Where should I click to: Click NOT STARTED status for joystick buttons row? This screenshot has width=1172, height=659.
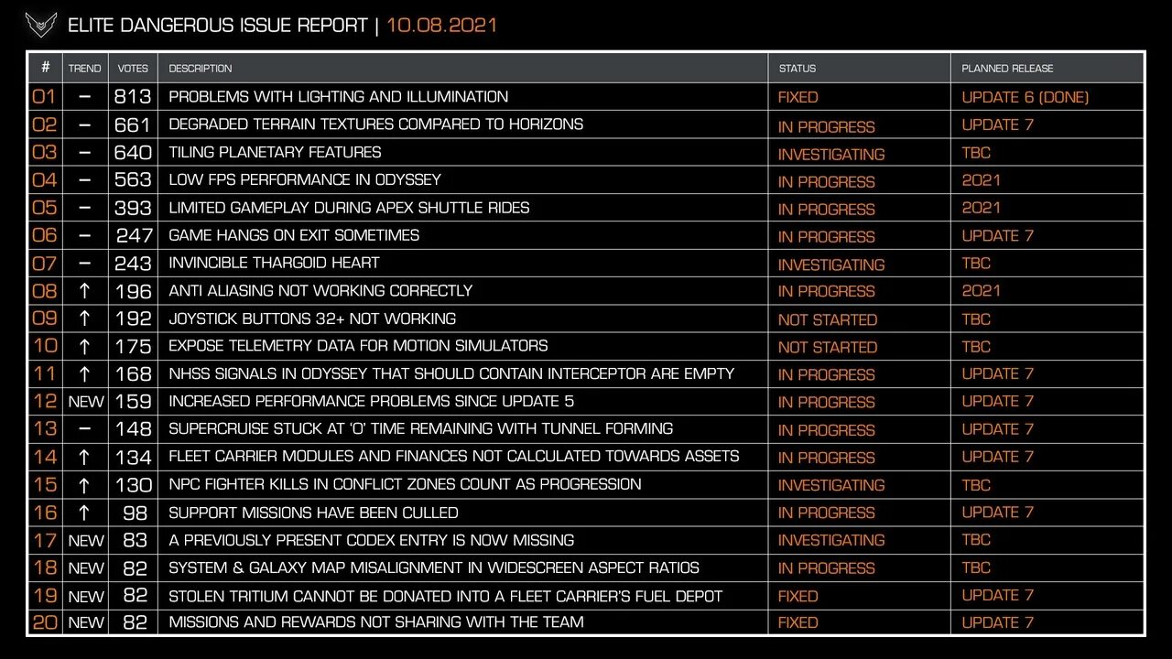[x=828, y=319]
